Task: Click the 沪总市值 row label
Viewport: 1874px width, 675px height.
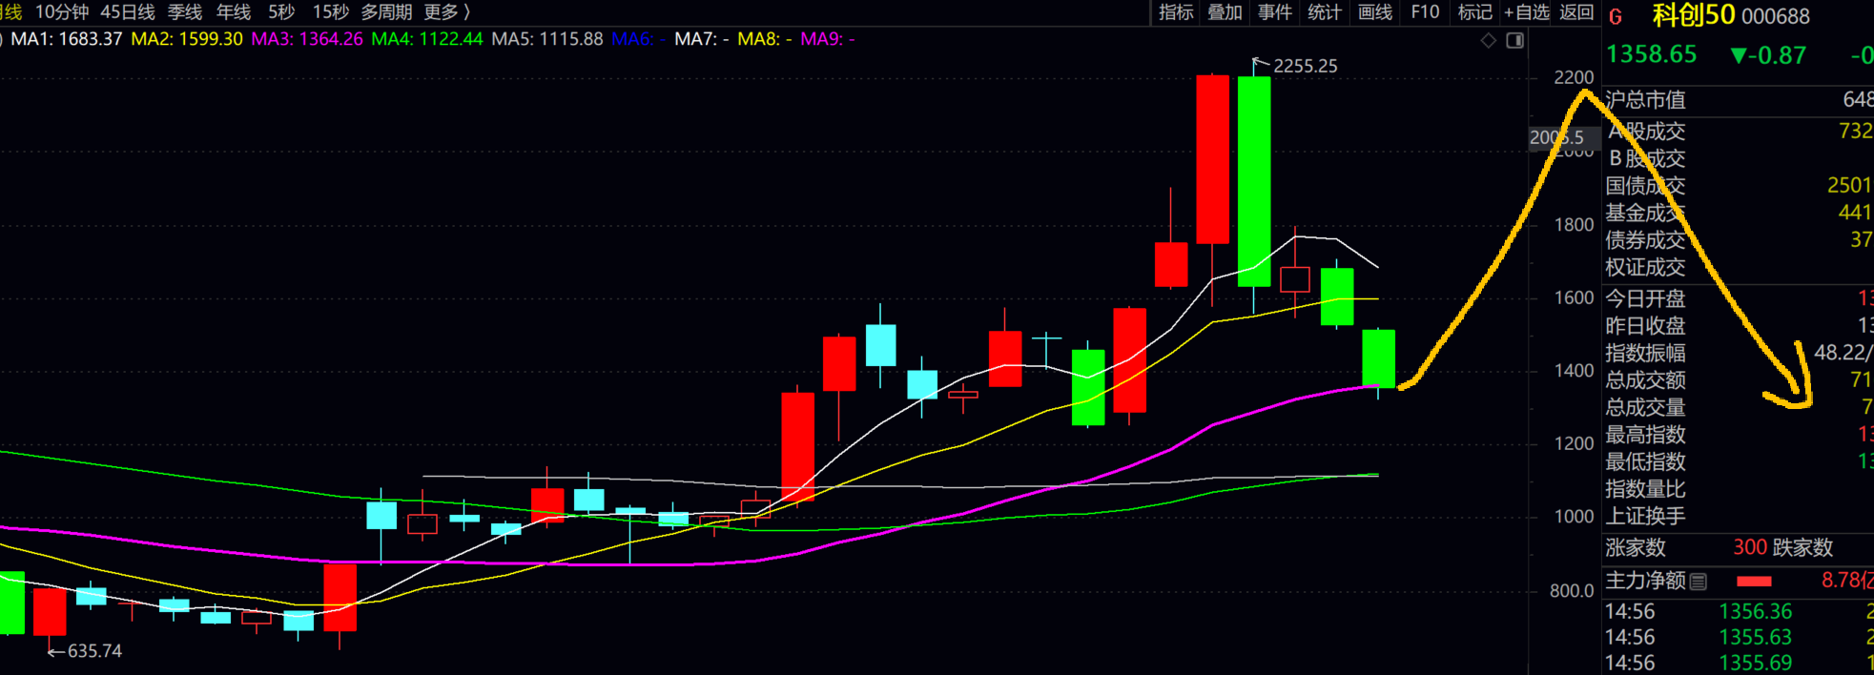Action: tap(1645, 100)
